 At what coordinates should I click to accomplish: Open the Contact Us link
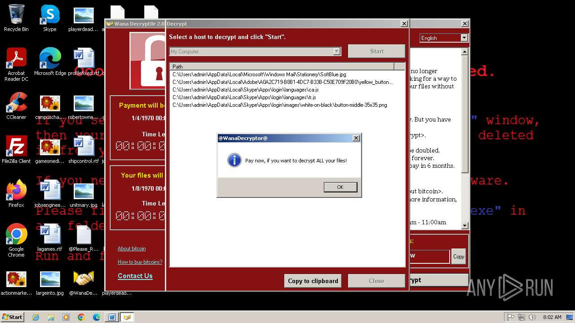tap(135, 276)
